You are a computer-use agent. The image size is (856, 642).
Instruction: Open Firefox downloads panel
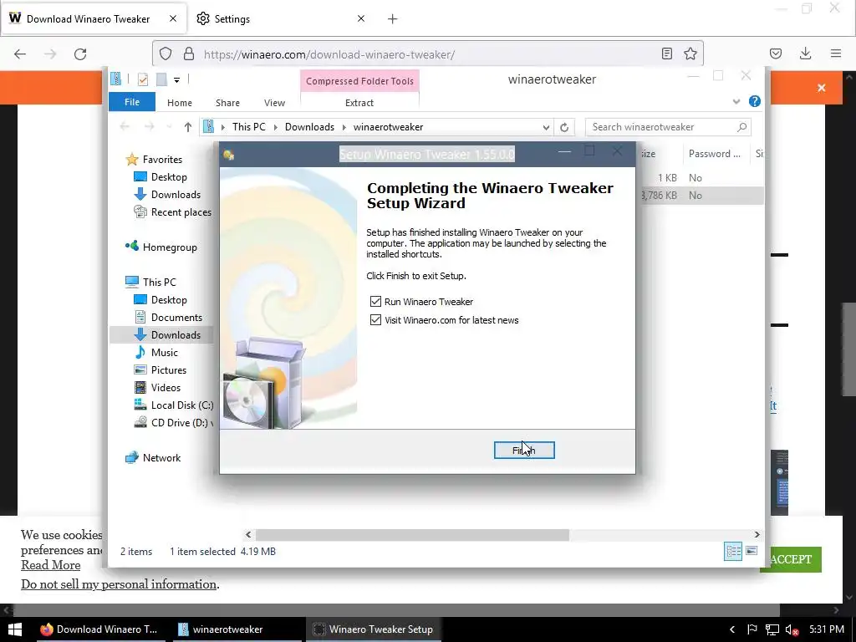coord(805,53)
